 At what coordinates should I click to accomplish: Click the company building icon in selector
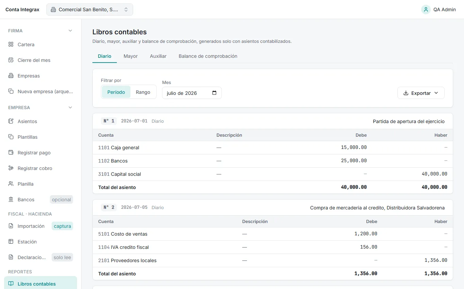[53, 10]
